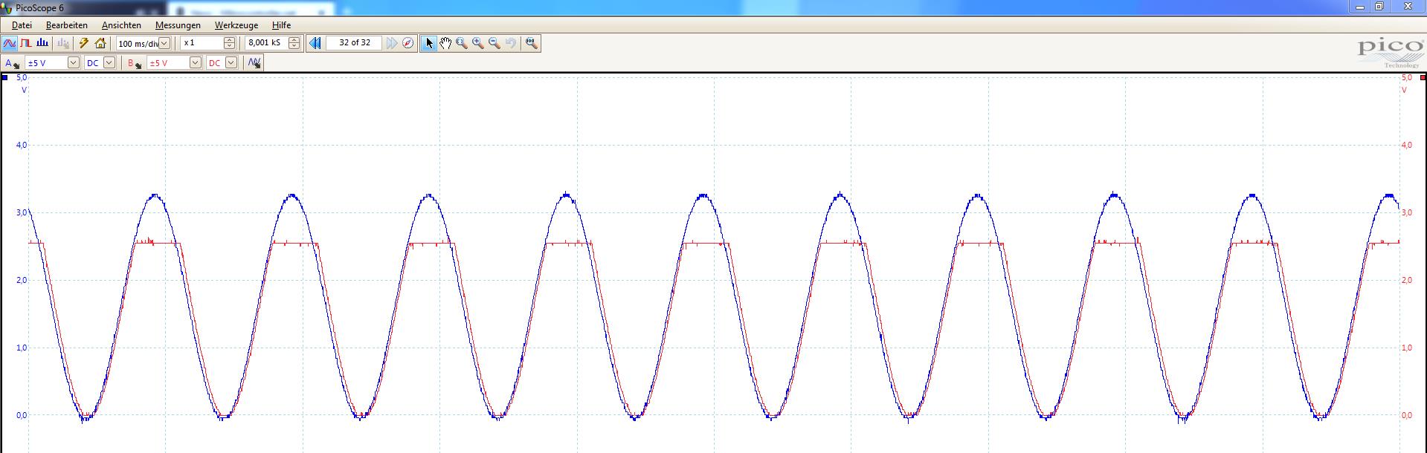Click the x 1 zoom value field
Screen dimensions: 1427x453
click(202, 43)
